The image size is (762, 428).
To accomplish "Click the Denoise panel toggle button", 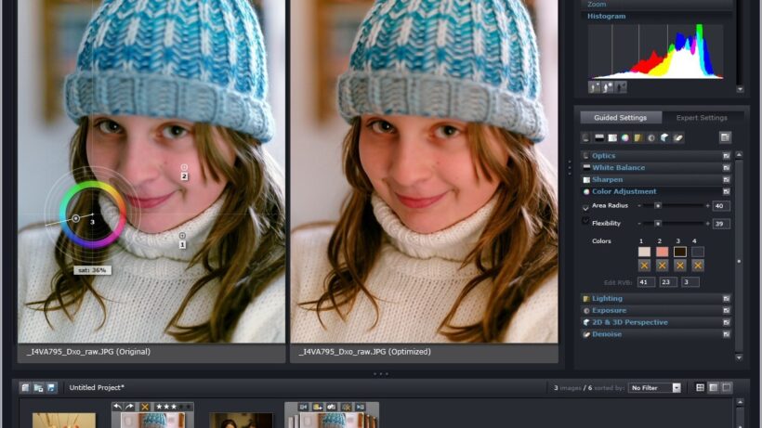I will [726, 334].
